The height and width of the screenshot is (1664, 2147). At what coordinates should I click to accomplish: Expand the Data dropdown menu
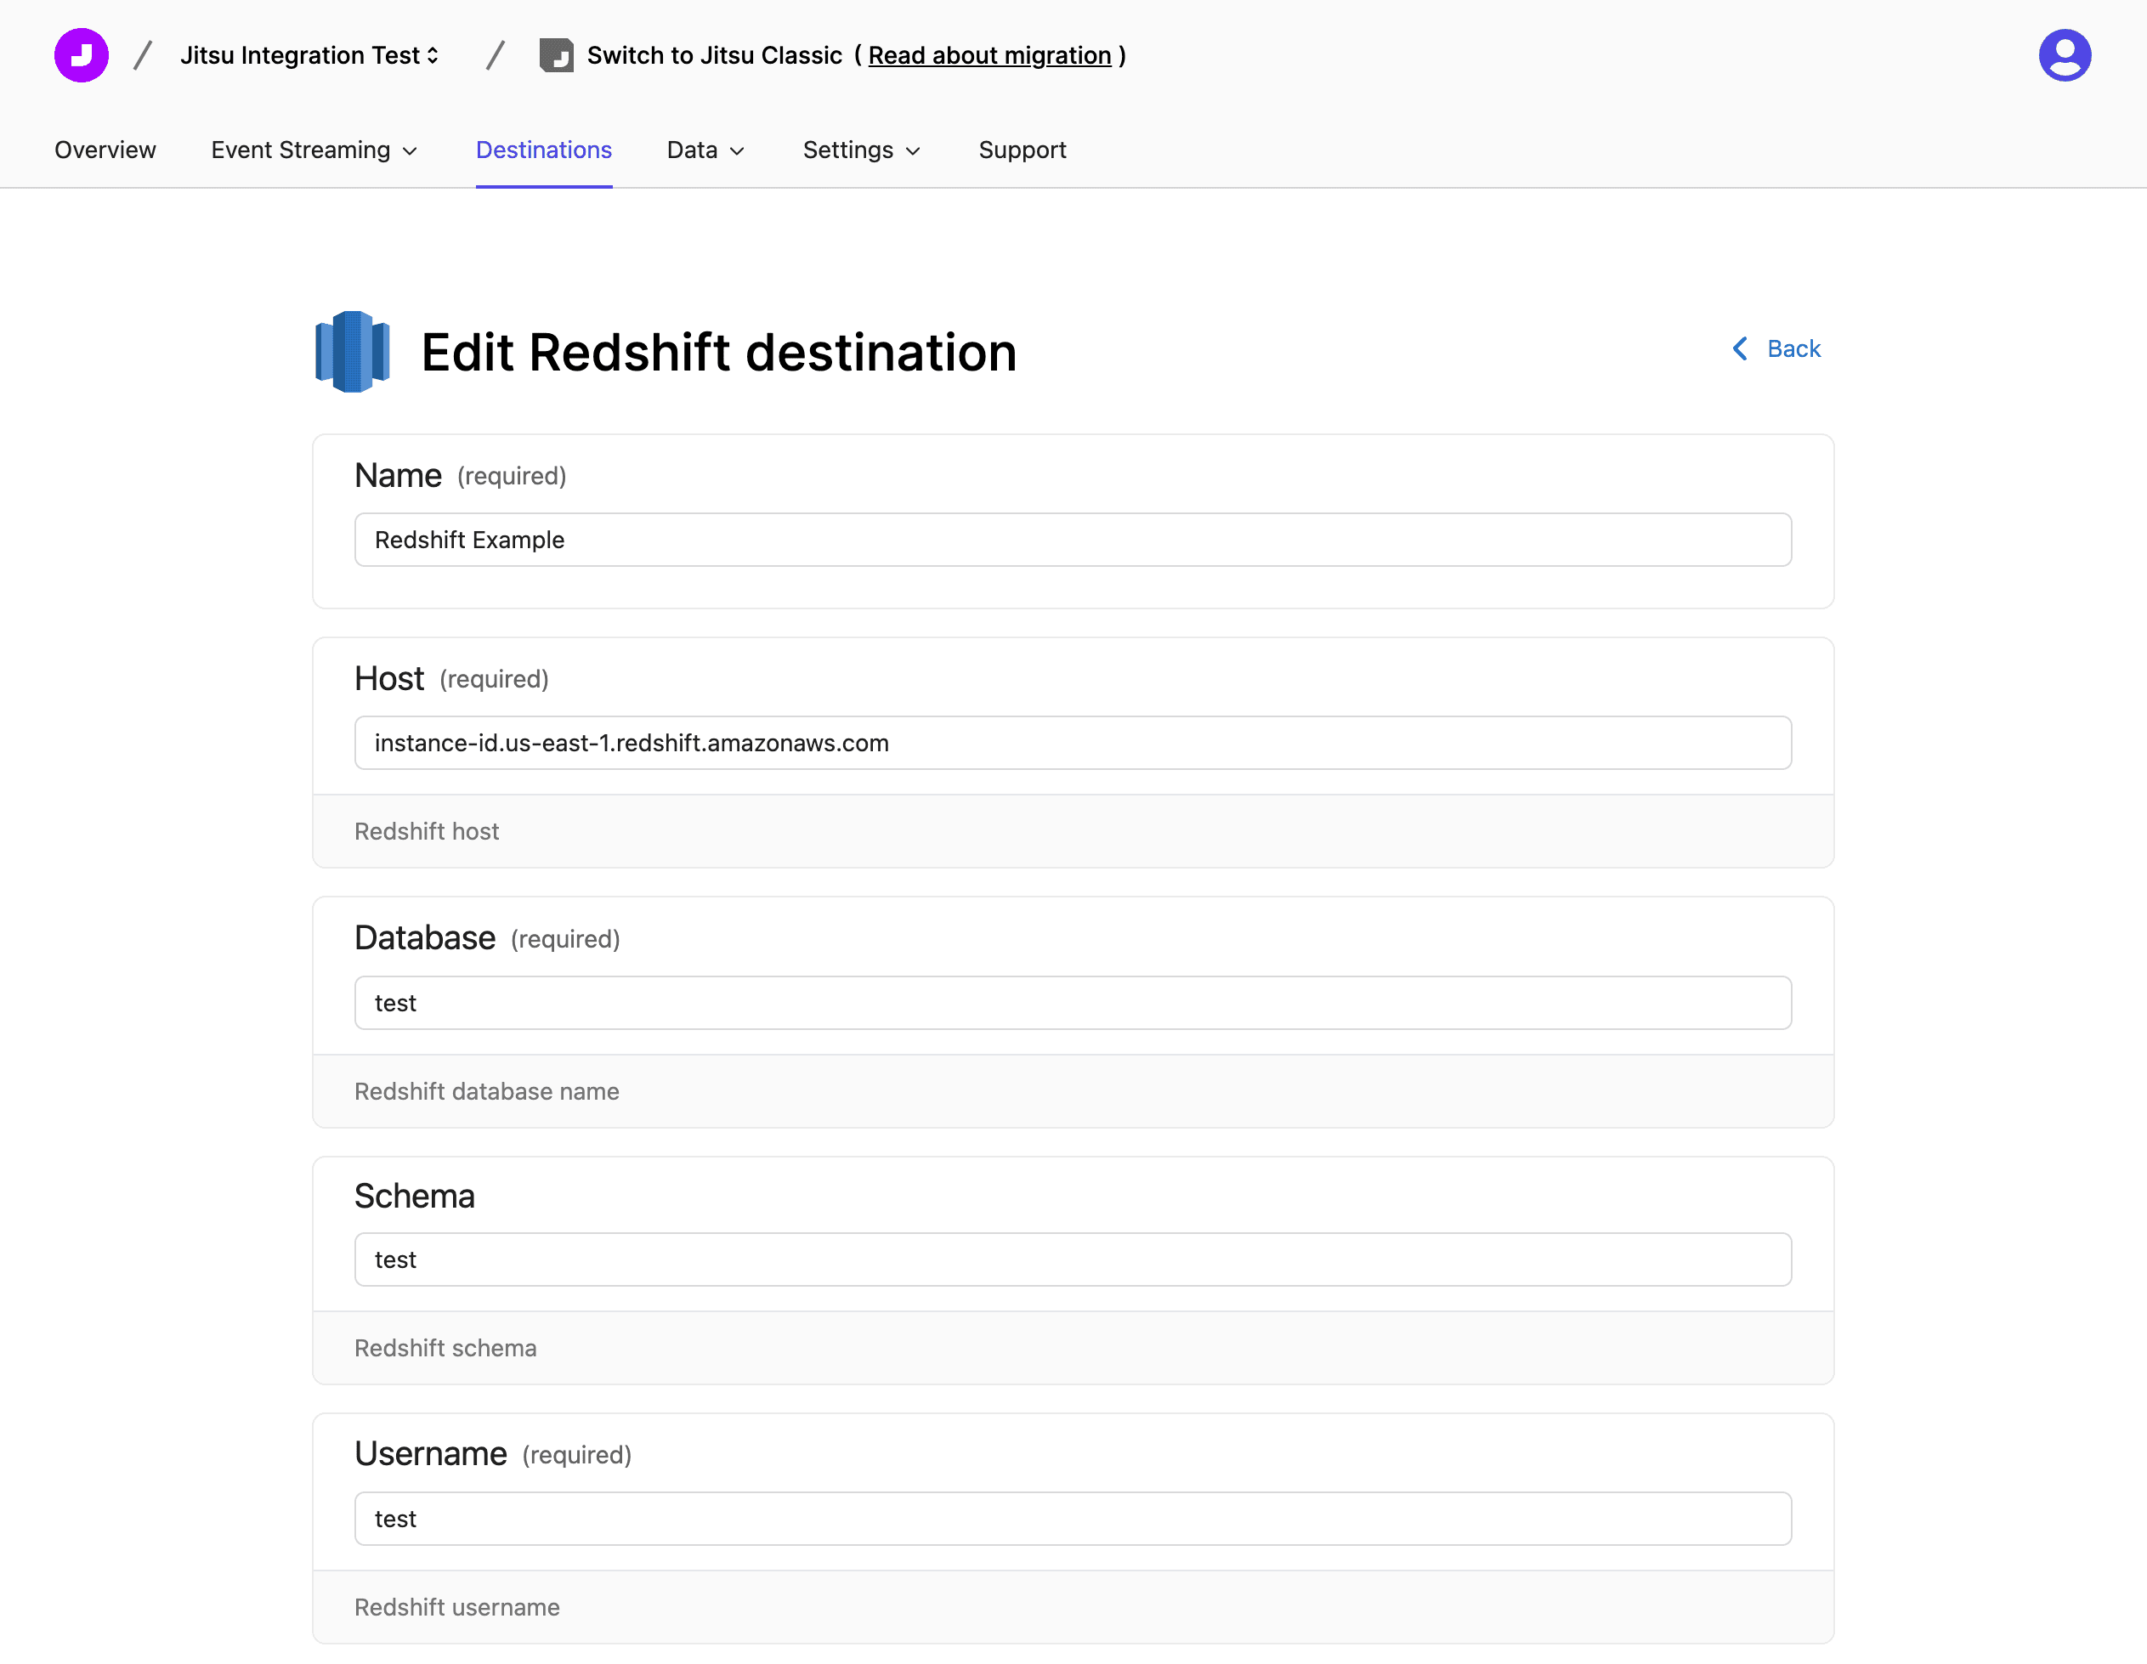(705, 150)
